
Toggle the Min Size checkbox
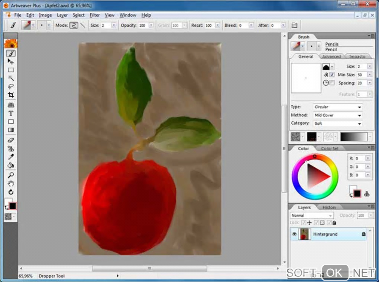pos(332,75)
